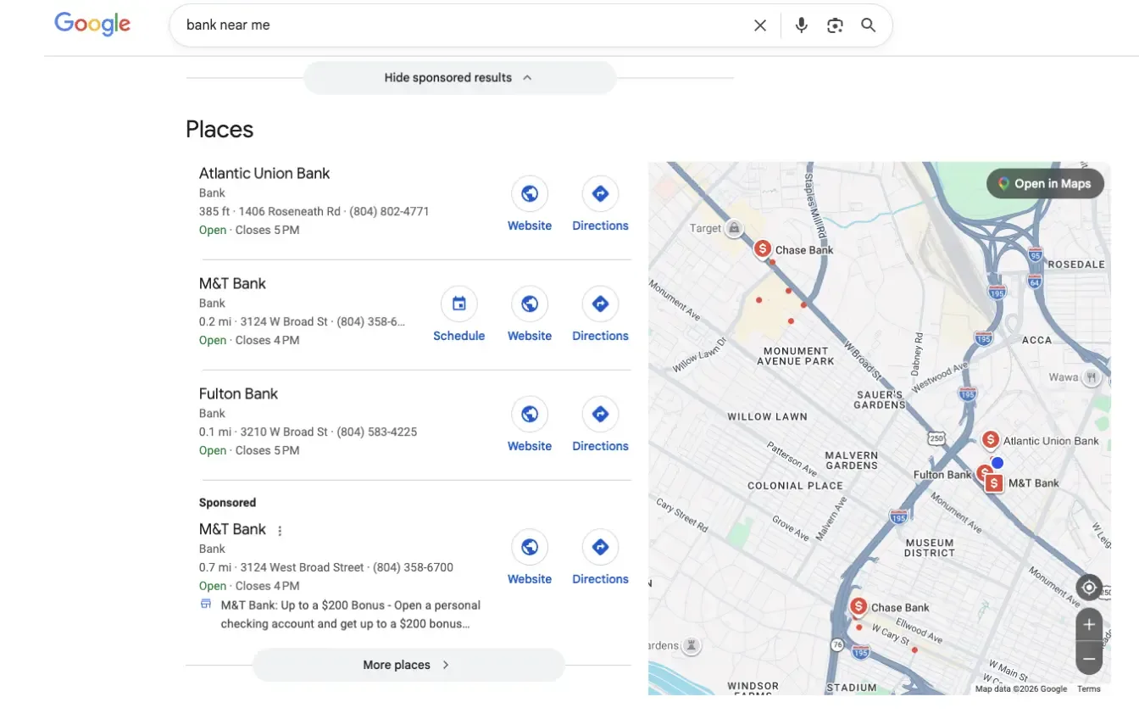Screen dimensions: 1139x719
Task: Clear the search box with X icon
Action: click(x=760, y=25)
